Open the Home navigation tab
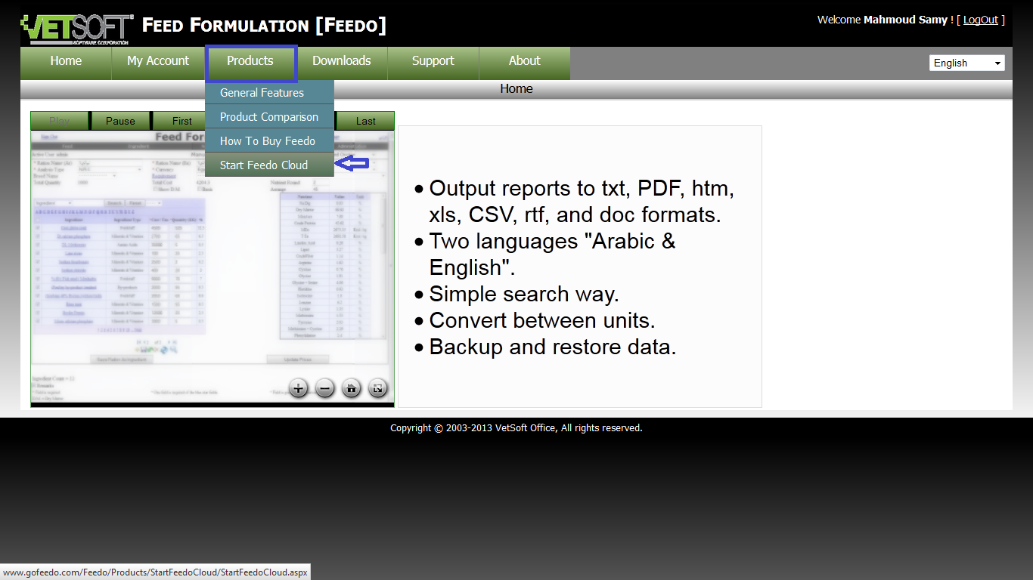Screen dimensions: 1033x580 pyautogui.click(x=66, y=63)
